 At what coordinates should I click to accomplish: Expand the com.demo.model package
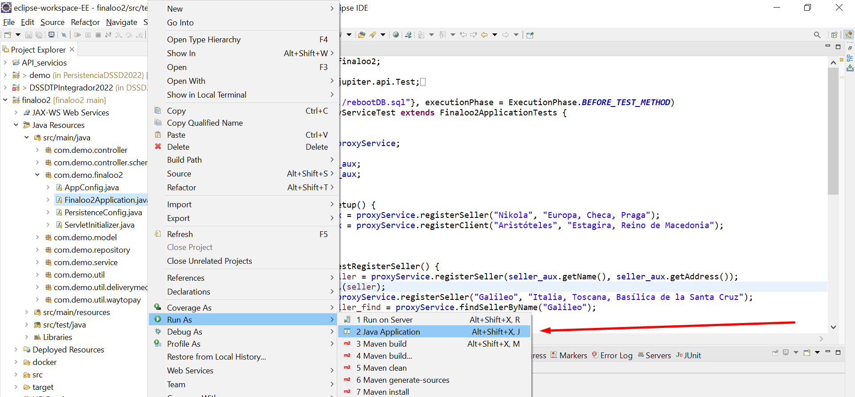[x=37, y=237]
